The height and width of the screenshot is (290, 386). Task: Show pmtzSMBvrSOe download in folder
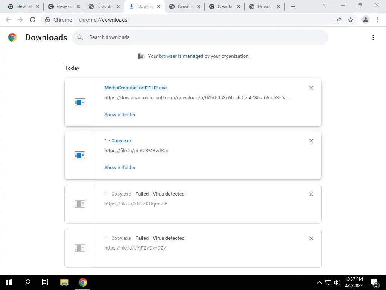120,167
